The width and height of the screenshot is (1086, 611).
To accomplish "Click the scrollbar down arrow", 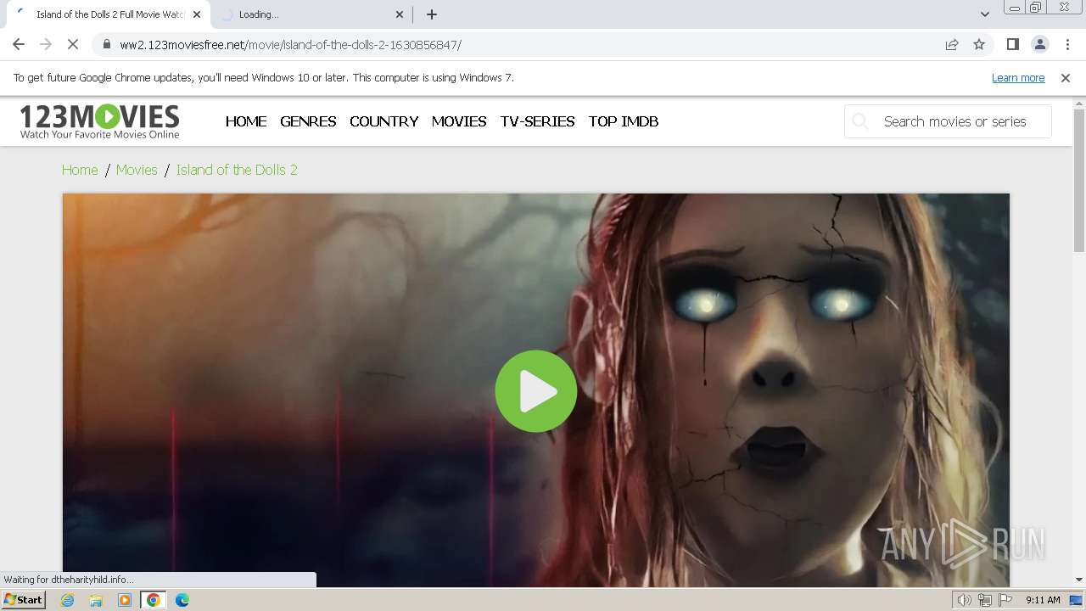I will [x=1079, y=580].
